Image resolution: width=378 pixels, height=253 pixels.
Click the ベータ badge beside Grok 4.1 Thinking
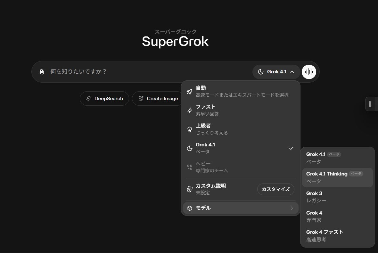coord(356,174)
